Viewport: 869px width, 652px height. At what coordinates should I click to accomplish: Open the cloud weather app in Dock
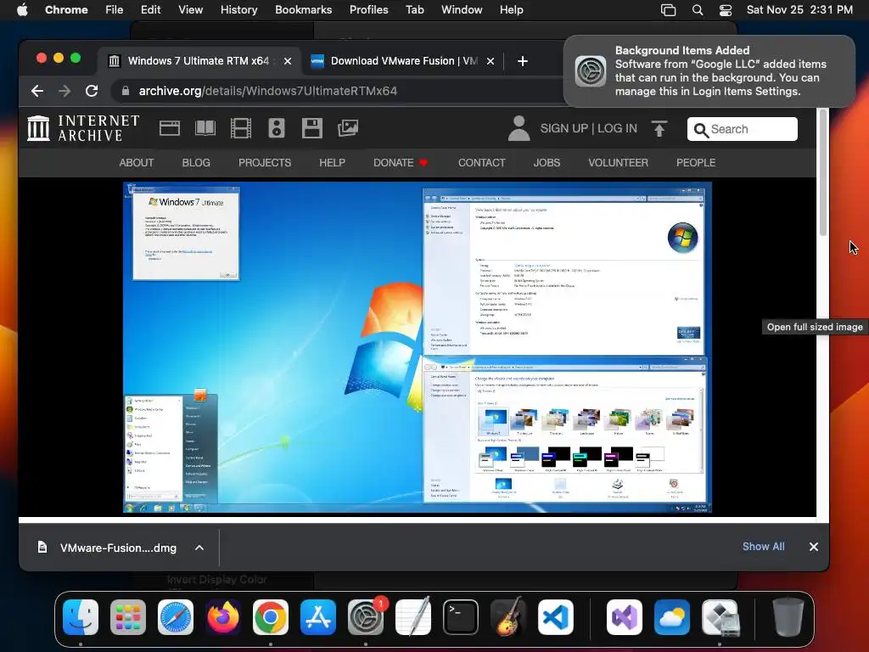coord(672,617)
